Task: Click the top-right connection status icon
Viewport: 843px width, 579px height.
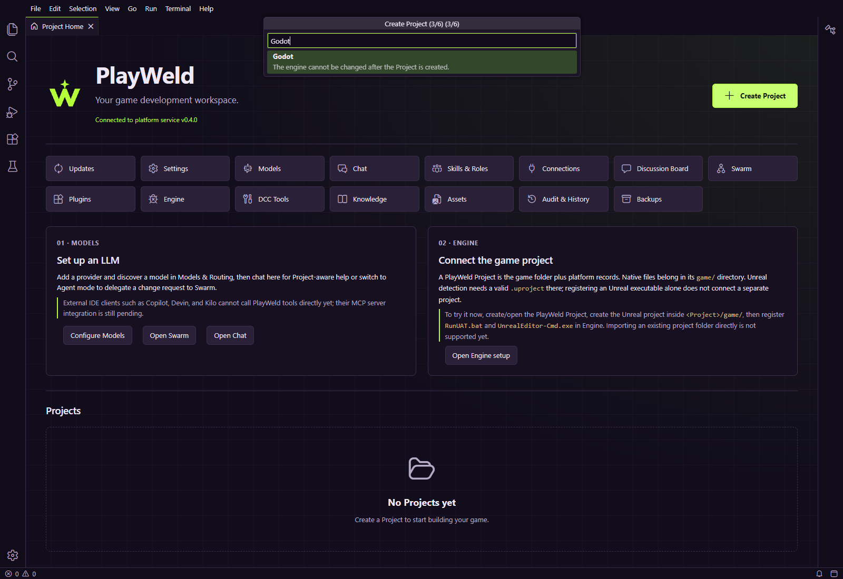Action: (830, 29)
